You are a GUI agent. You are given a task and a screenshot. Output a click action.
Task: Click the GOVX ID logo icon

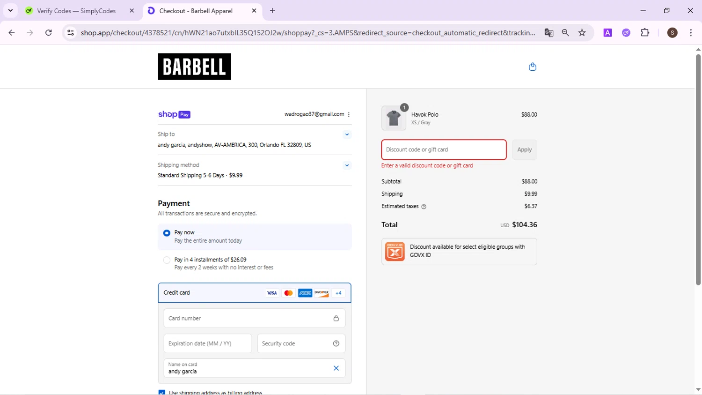(395, 252)
